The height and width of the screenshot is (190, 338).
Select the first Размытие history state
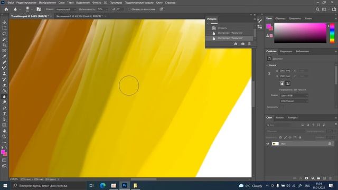(230, 33)
